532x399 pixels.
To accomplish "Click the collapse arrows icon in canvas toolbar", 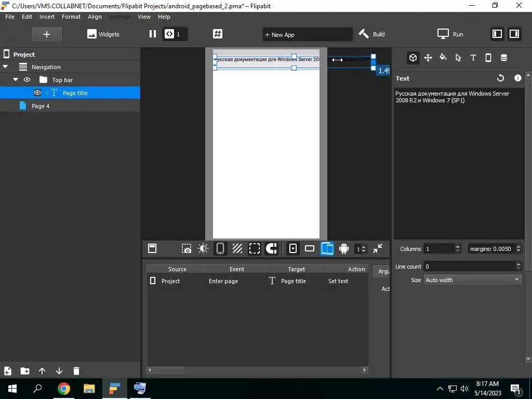I will click(378, 249).
